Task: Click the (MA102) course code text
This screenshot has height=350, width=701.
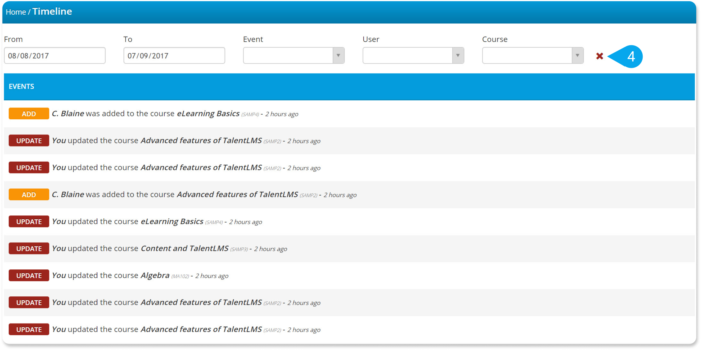Action: click(x=180, y=276)
